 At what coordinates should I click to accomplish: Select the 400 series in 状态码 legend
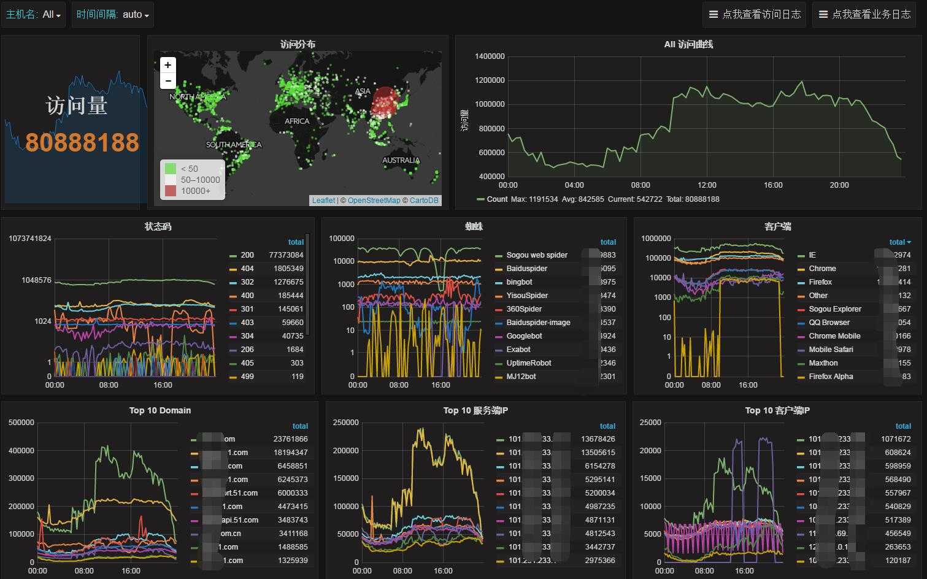[247, 296]
